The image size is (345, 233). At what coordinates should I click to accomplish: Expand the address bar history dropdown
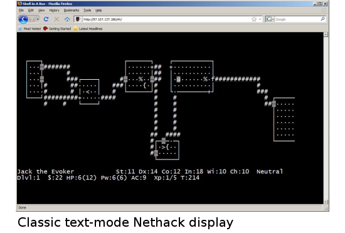[x=260, y=19]
